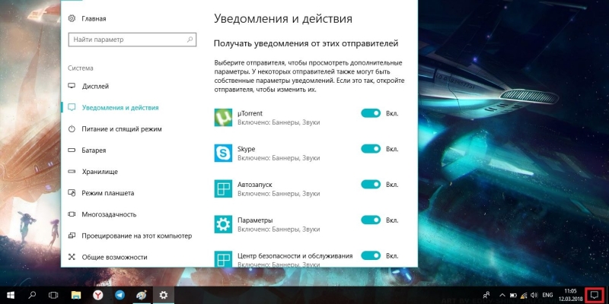
Task: Click the battery icon in system tray
Action: [513, 296]
